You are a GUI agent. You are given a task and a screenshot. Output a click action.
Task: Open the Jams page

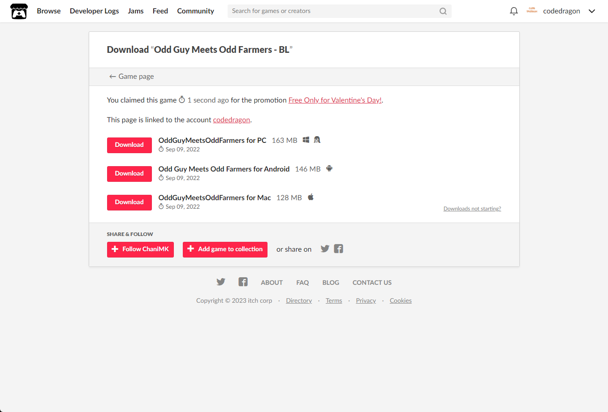point(136,11)
